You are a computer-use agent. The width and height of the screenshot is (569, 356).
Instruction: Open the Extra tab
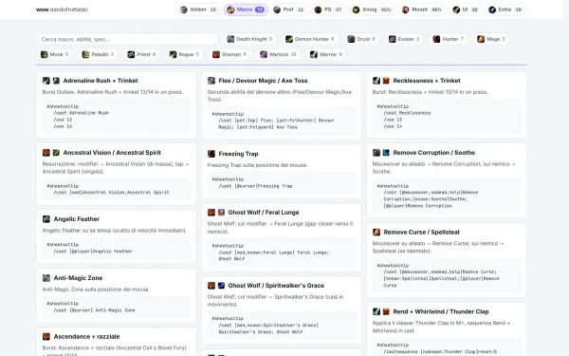[506, 9]
